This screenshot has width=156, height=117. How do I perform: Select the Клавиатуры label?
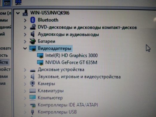[x=51, y=91]
